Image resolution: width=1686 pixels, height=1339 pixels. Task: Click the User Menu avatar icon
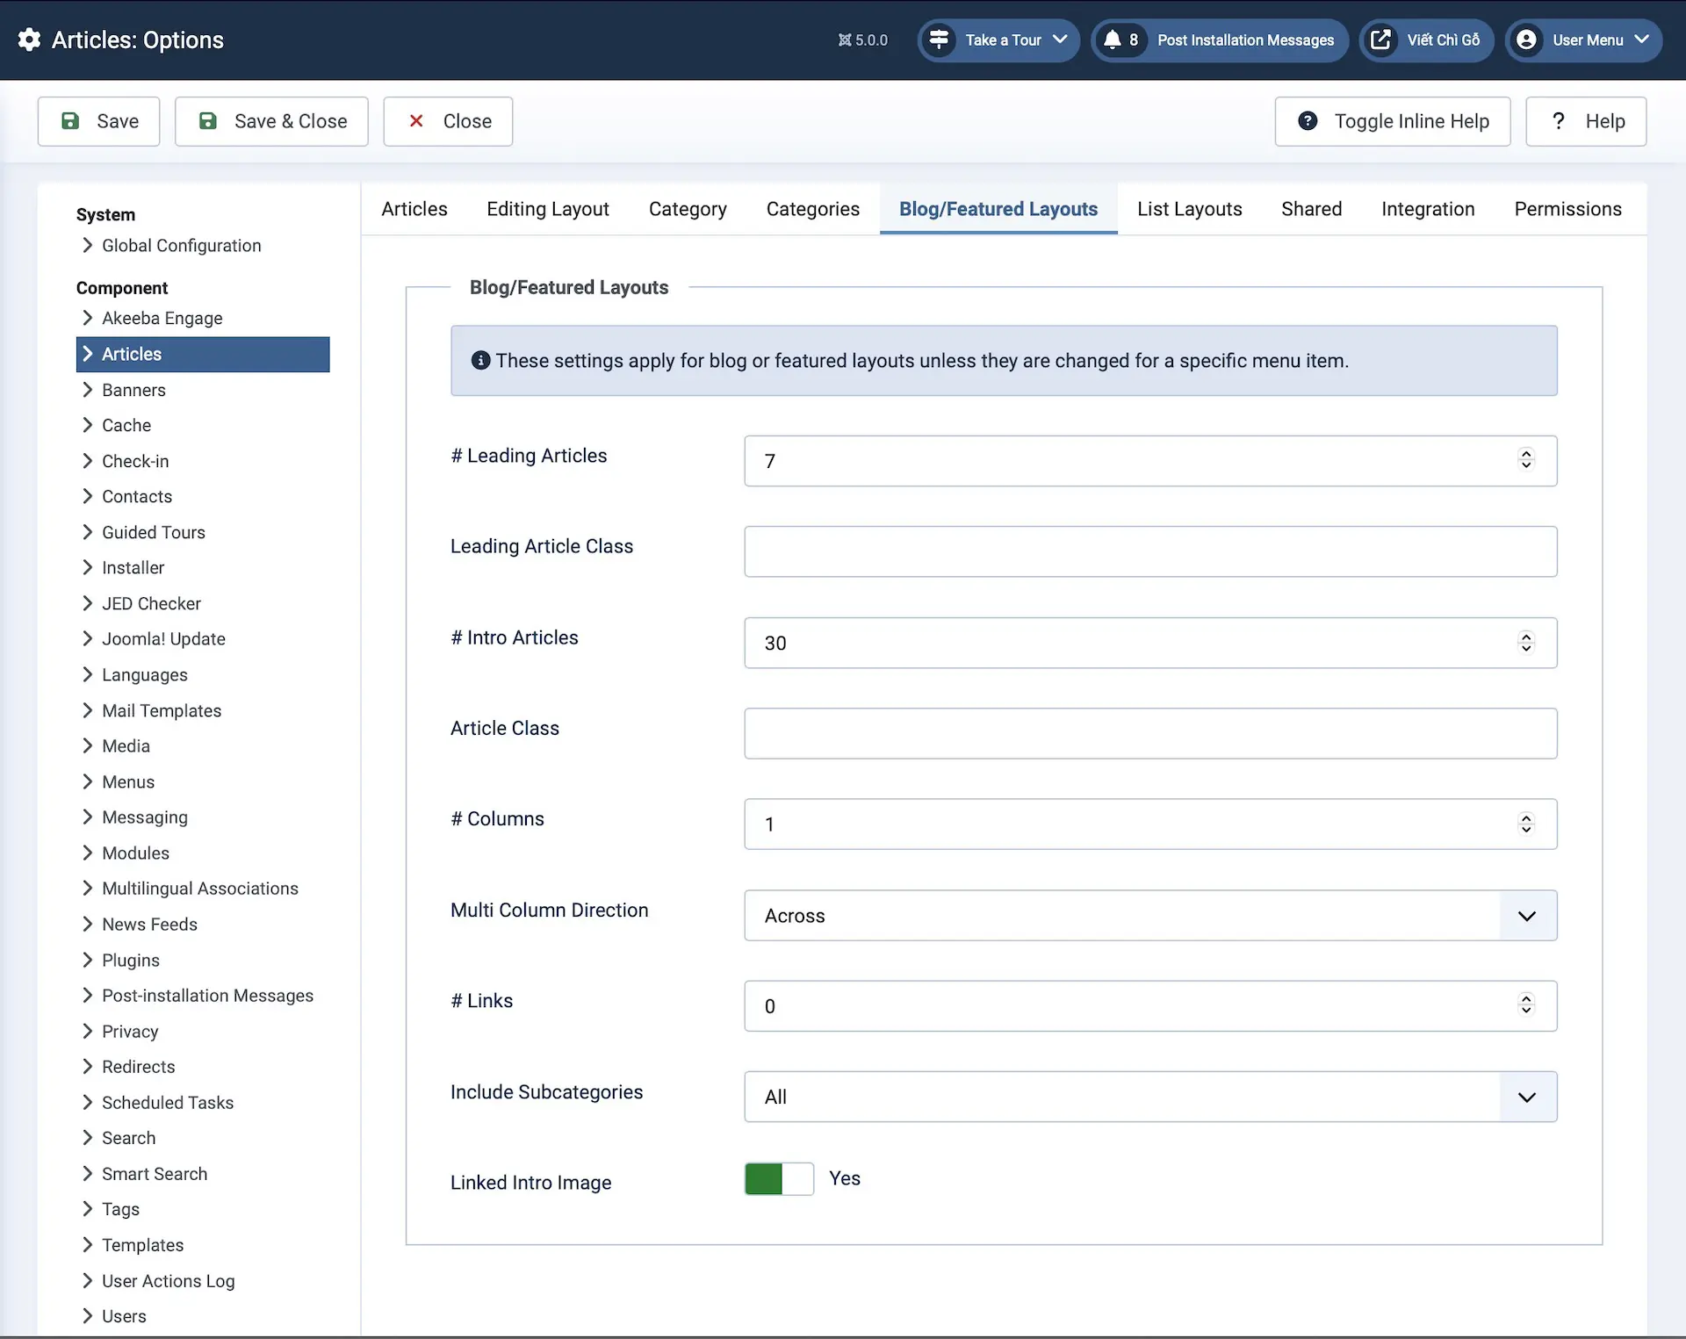pos(1526,40)
